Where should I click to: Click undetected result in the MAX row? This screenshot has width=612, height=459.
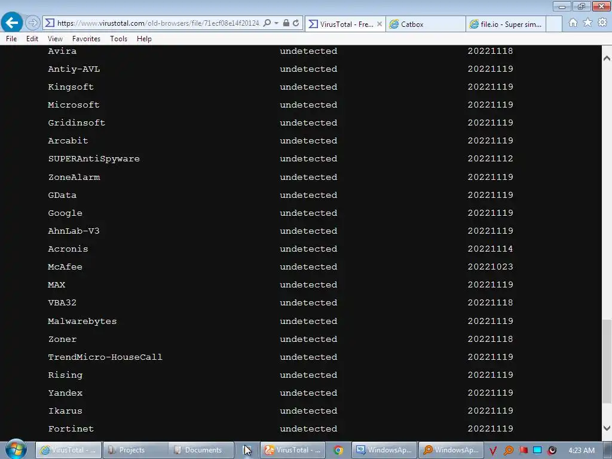point(308,285)
